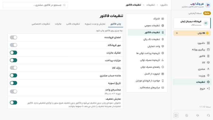Open the پیگیری روزانه sidebar label

(x=198, y=50)
